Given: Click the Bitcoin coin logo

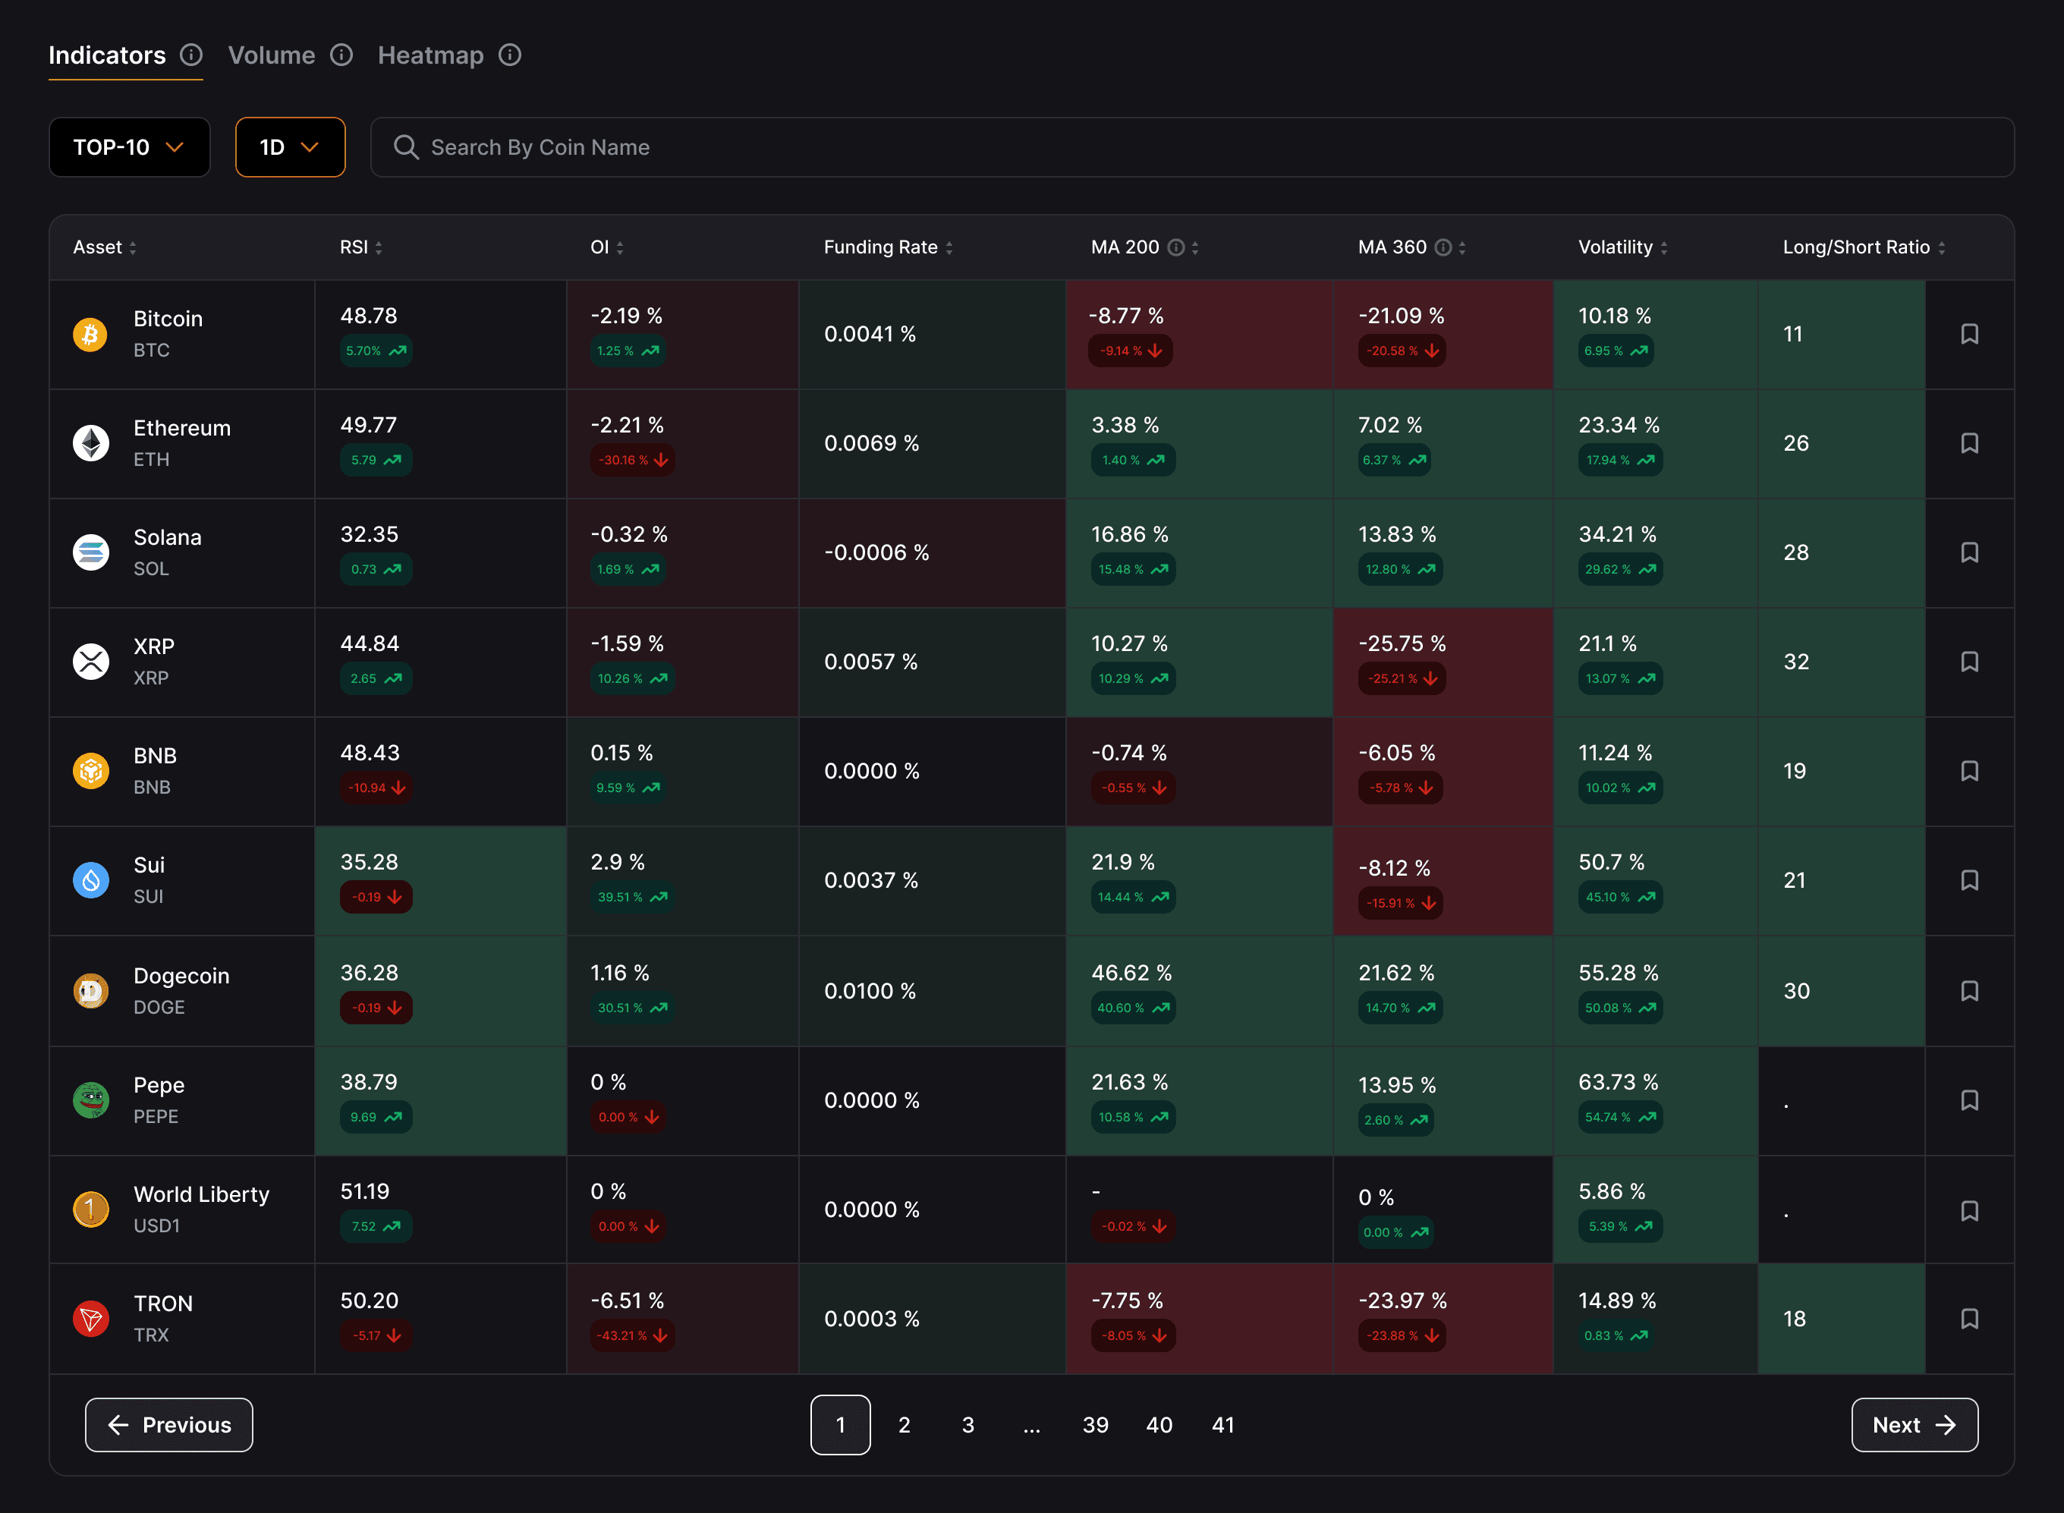Looking at the screenshot, I should (x=90, y=335).
